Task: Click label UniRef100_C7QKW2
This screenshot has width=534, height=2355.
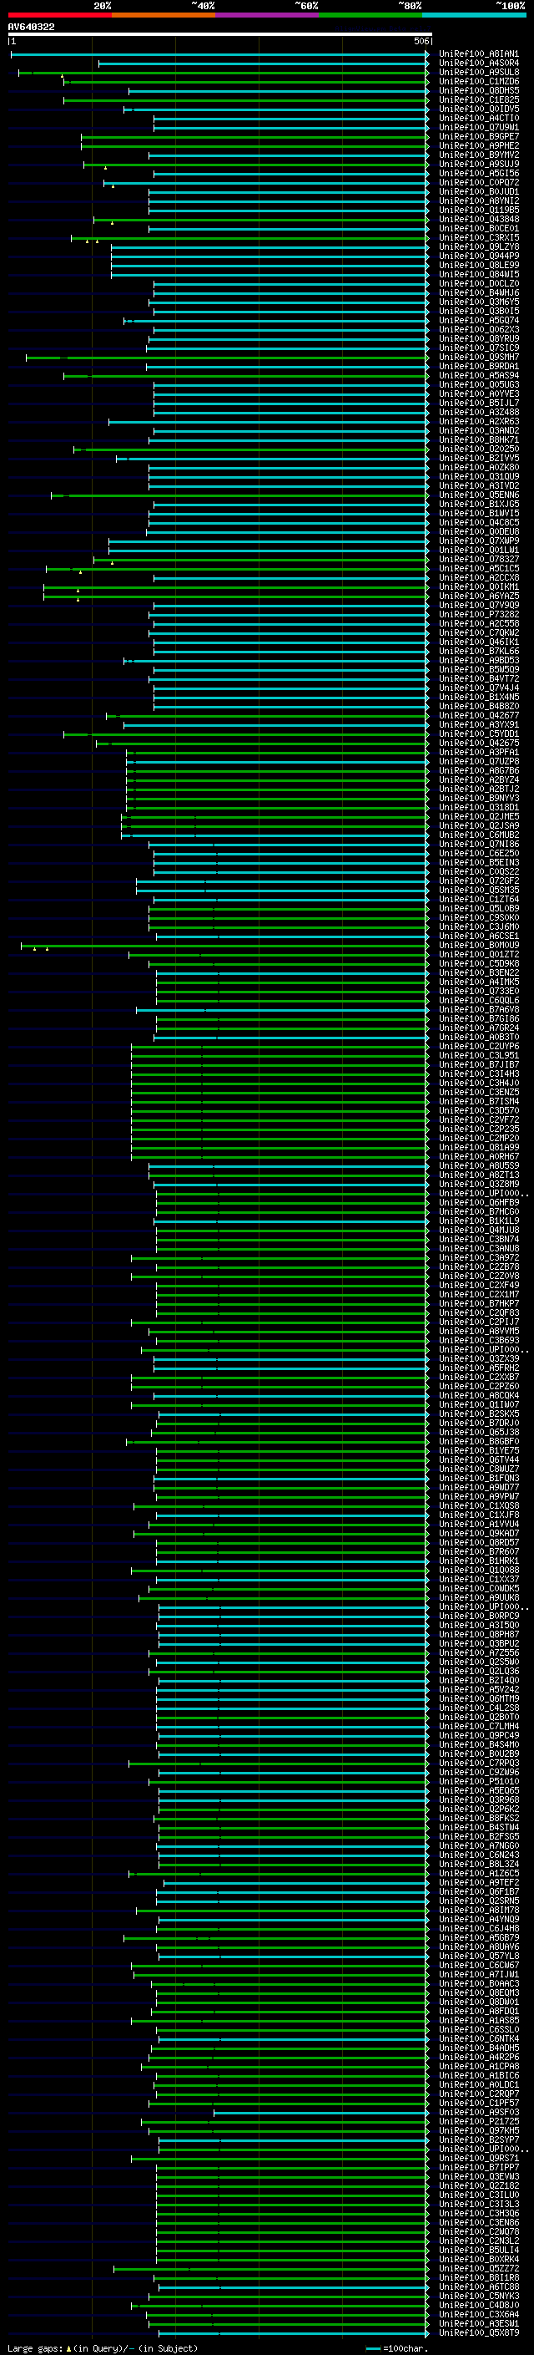Action: pyautogui.click(x=478, y=632)
